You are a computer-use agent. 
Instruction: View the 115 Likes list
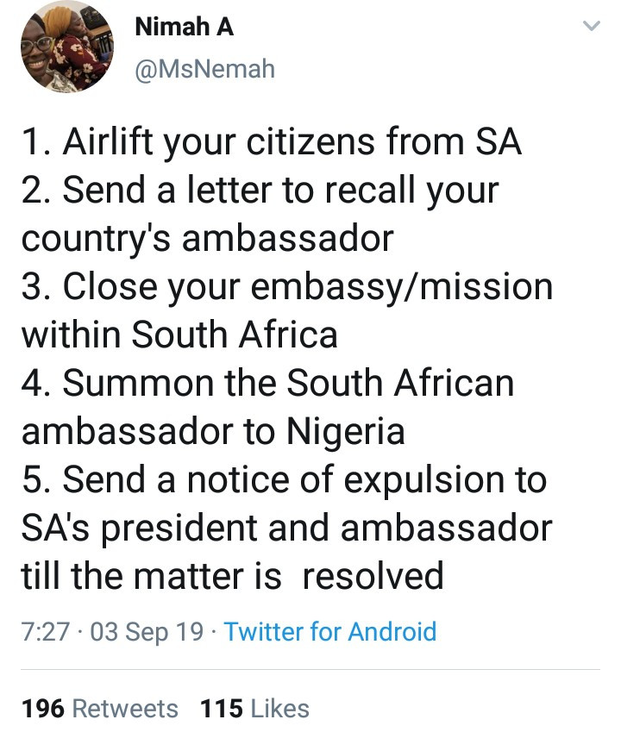click(x=254, y=709)
